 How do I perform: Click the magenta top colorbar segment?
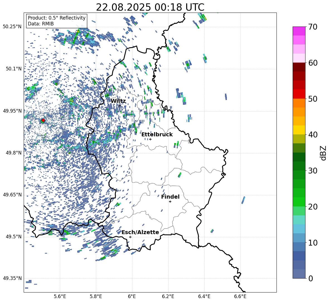click(x=299, y=31)
